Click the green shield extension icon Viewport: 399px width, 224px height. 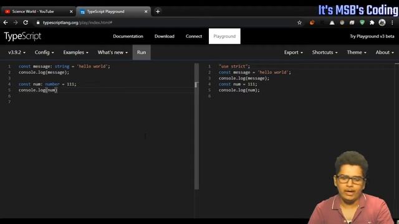click(362, 22)
